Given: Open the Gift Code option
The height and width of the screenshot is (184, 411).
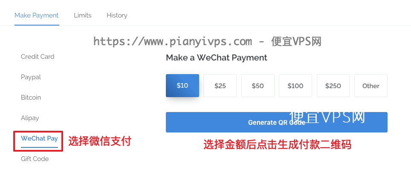Looking at the screenshot, I should pyautogui.click(x=35, y=159).
